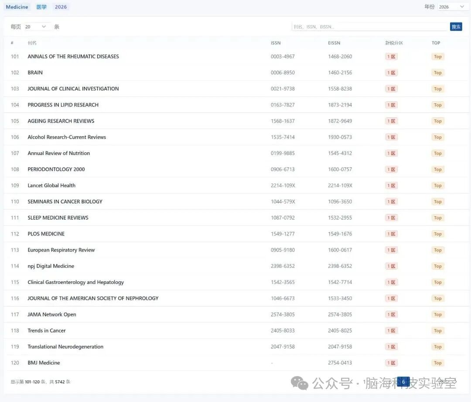The width and height of the screenshot is (471, 402).
Task: Select Annual Review of Nutrition journal name
Action: pos(59,153)
